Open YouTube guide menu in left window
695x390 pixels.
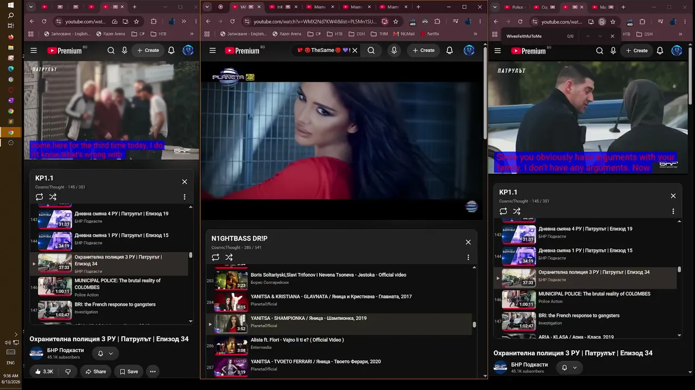[x=34, y=50]
